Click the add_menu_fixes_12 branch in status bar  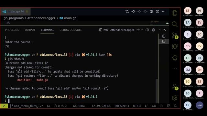pyautogui.click(x=27, y=106)
